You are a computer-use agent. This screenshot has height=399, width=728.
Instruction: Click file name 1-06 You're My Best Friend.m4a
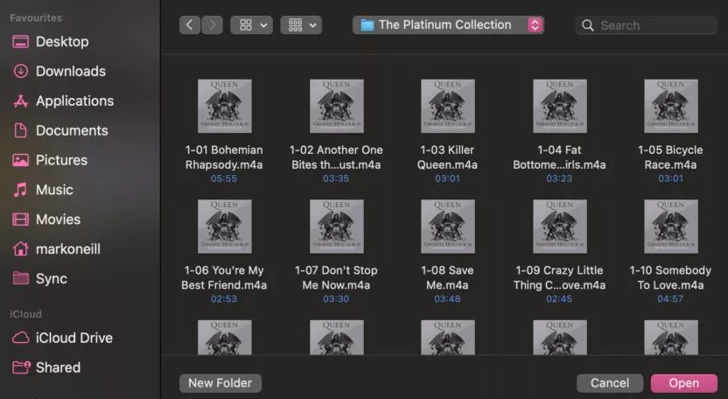pos(224,277)
